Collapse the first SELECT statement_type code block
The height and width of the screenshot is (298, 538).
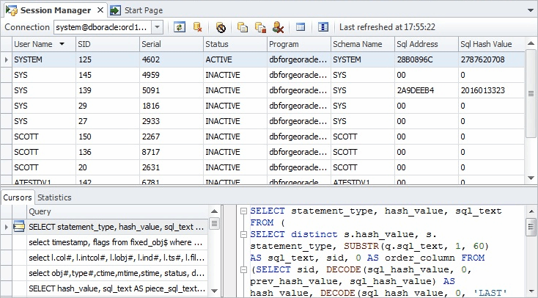(x=243, y=211)
